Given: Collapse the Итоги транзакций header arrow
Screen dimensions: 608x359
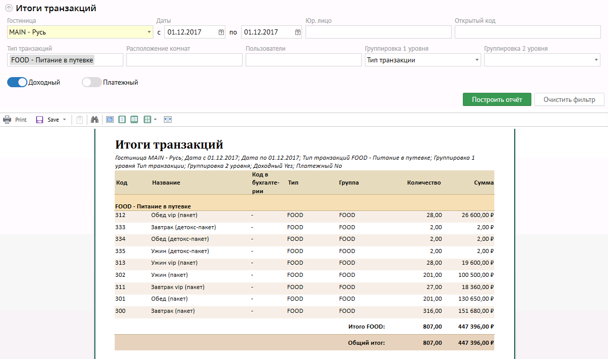Looking at the screenshot, I should tap(9, 9).
